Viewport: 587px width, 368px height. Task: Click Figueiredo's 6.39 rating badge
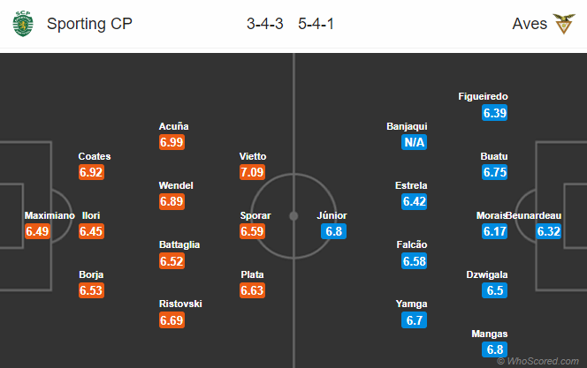[x=495, y=113]
